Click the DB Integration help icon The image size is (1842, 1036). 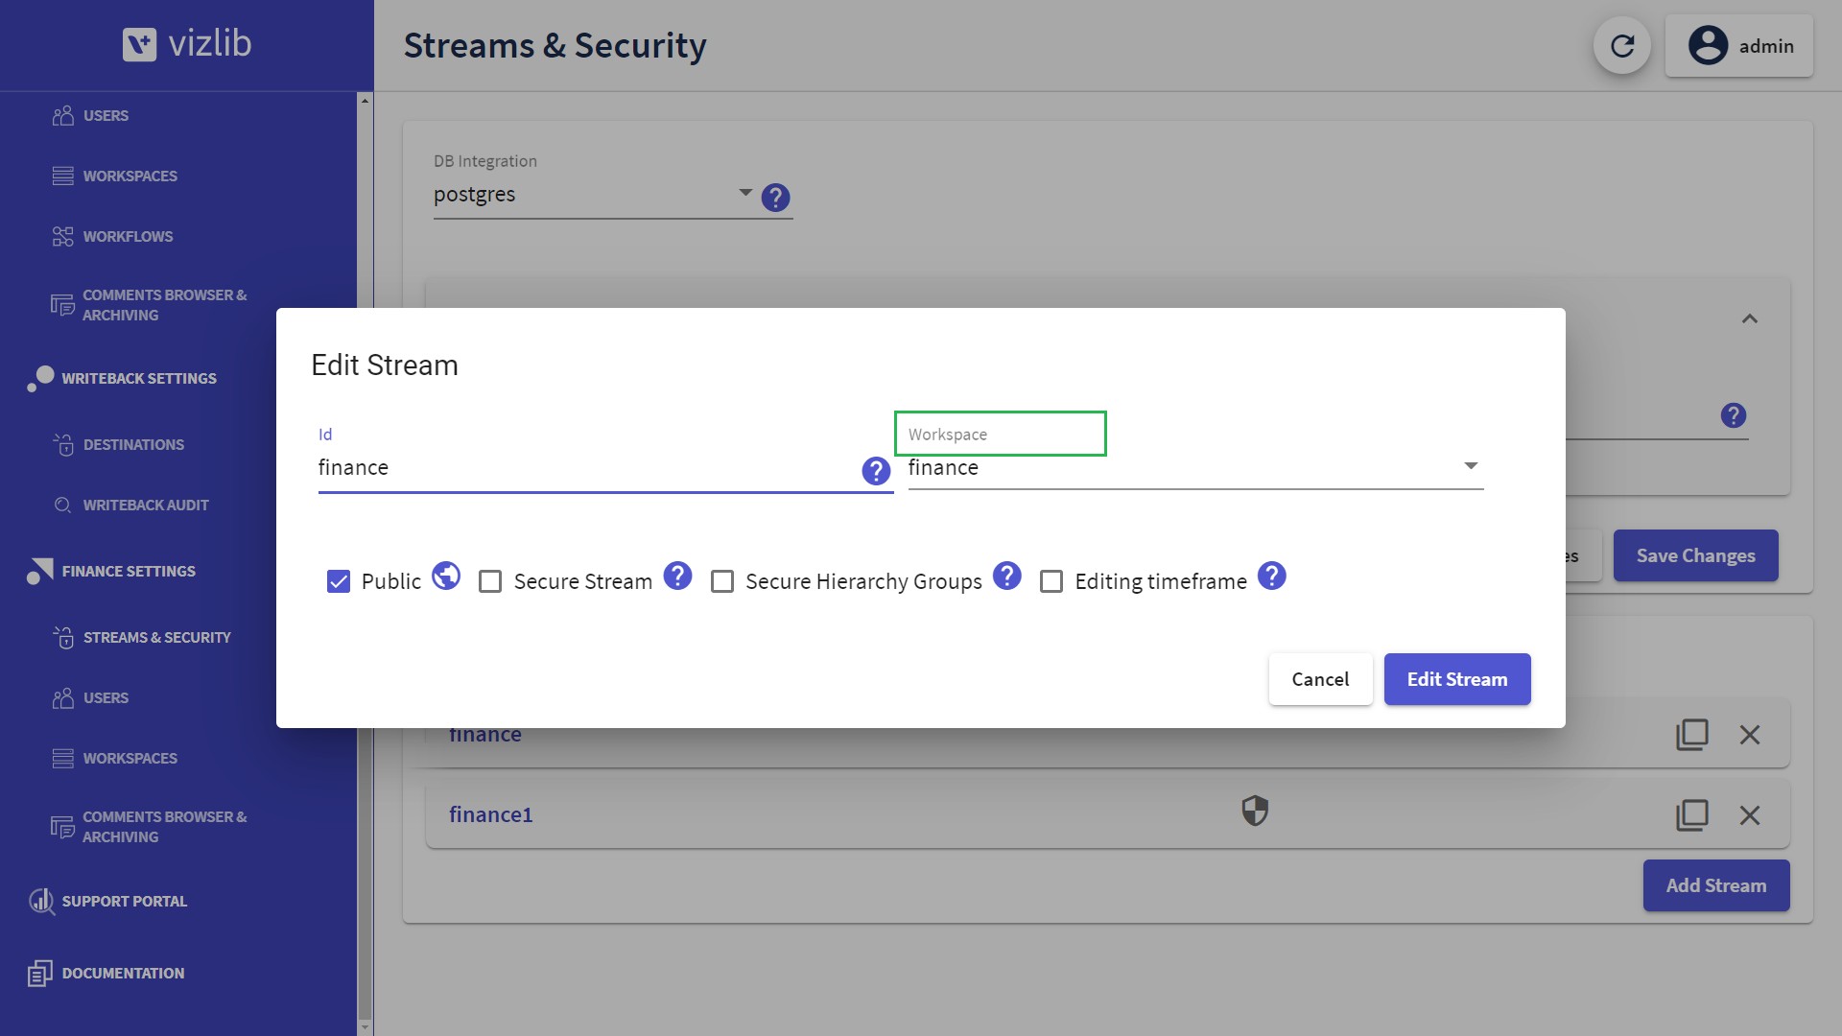pyautogui.click(x=775, y=198)
